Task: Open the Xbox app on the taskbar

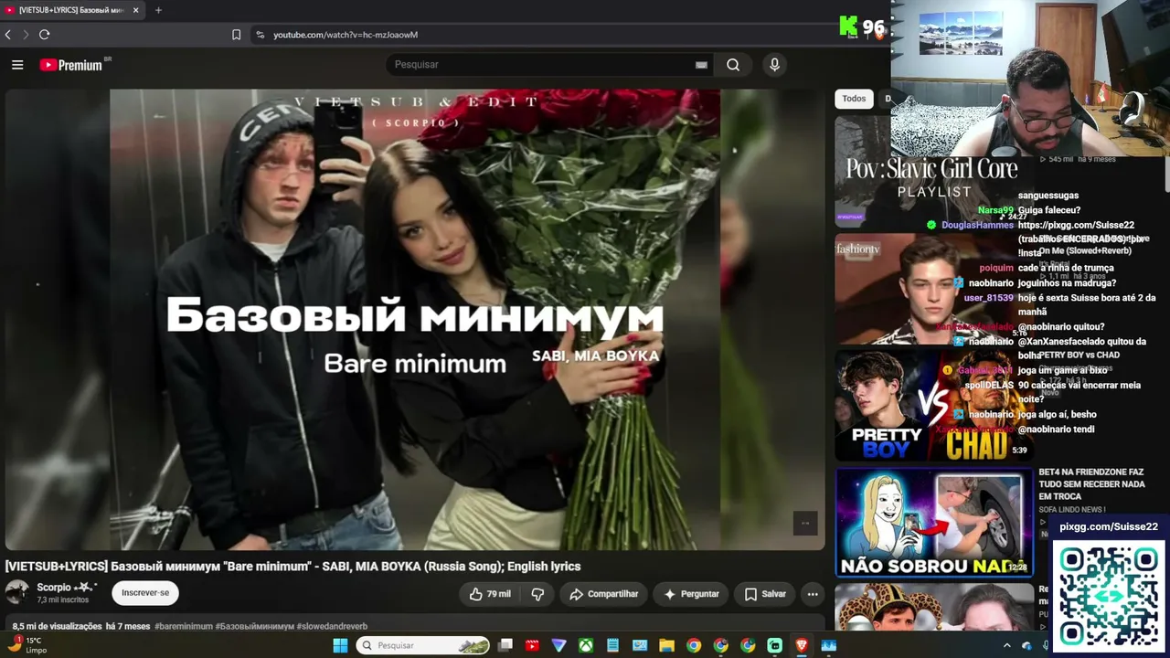Action: pos(586,645)
